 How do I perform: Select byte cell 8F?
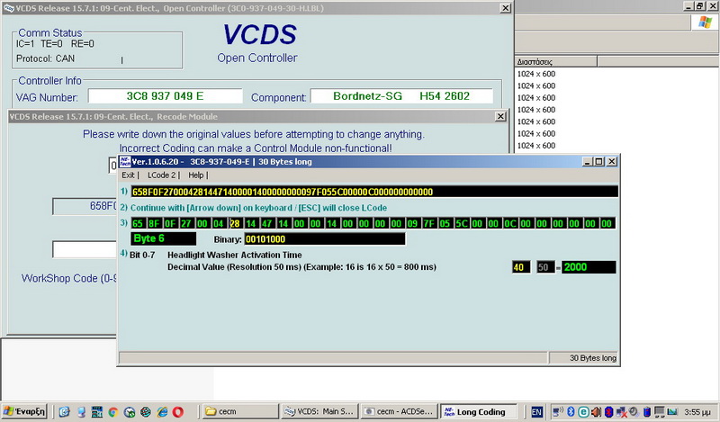[154, 224]
